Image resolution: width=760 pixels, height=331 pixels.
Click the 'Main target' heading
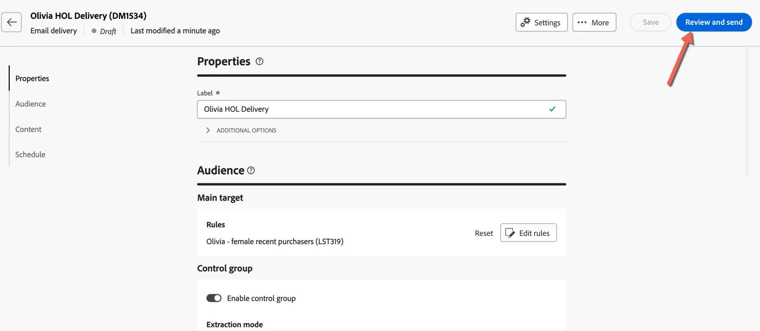coord(220,198)
